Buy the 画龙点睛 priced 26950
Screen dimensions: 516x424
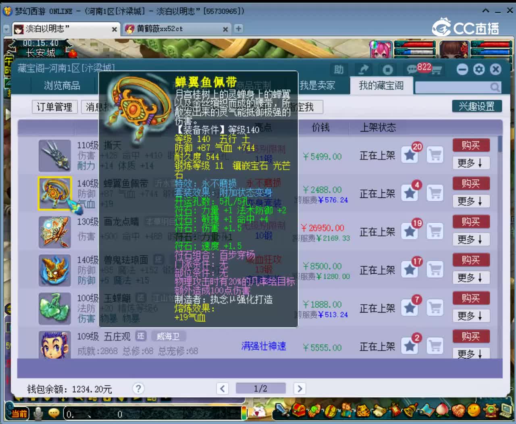(x=470, y=222)
